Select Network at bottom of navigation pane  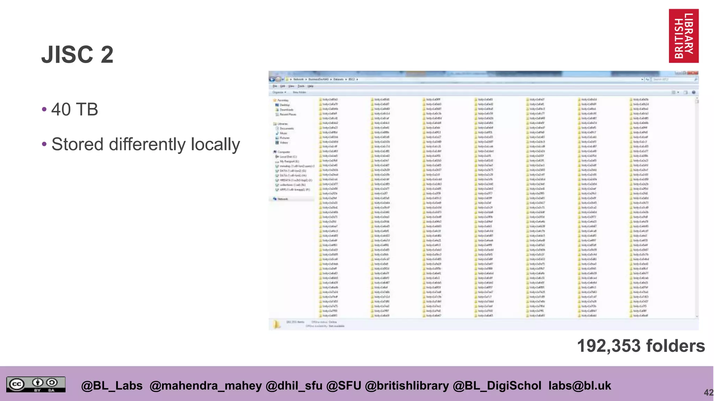coord(281,199)
